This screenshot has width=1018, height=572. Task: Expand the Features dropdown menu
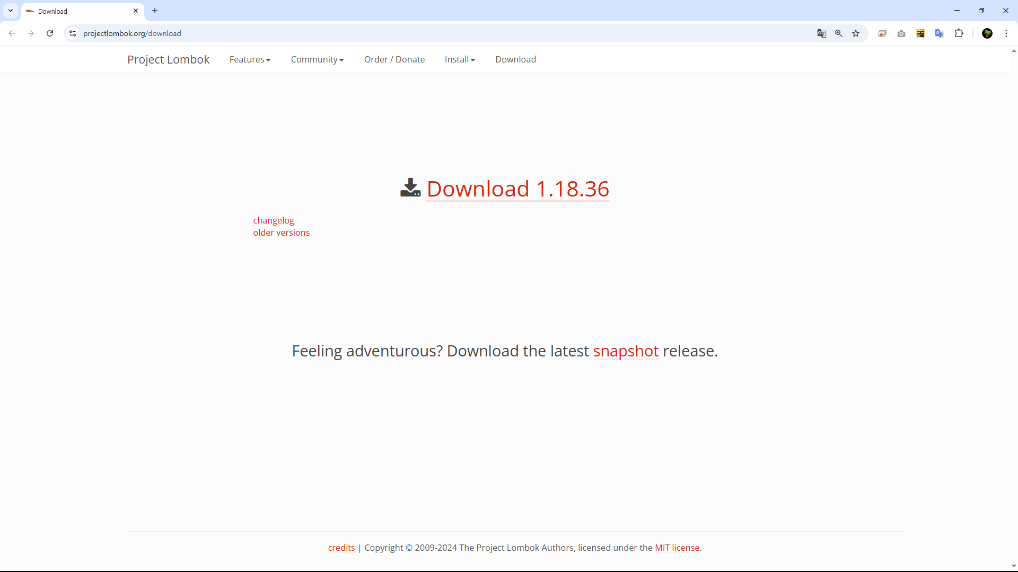click(x=250, y=59)
